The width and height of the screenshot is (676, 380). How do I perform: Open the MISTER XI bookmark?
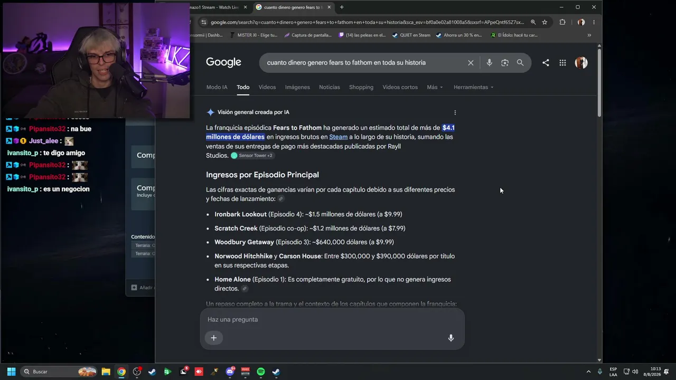(x=253, y=35)
